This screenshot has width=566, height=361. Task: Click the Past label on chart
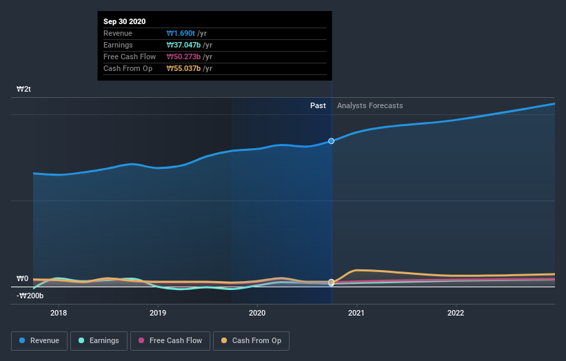[318, 105]
